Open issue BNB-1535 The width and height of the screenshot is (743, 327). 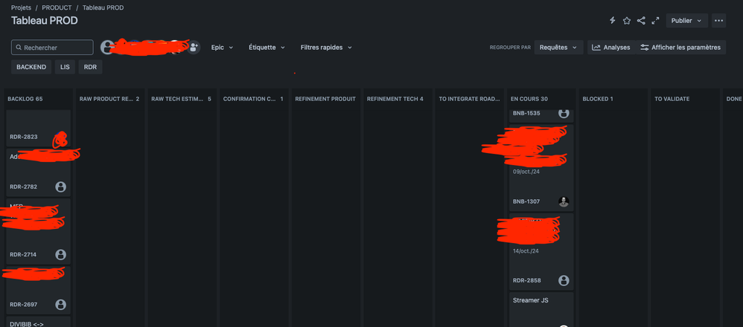(526, 113)
